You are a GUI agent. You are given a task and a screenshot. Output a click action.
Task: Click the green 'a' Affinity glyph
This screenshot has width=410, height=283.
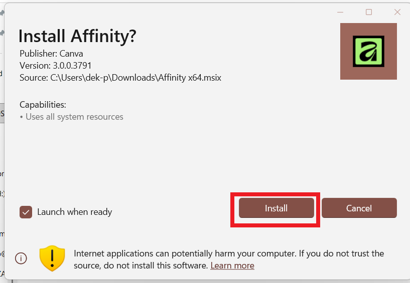click(x=368, y=51)
